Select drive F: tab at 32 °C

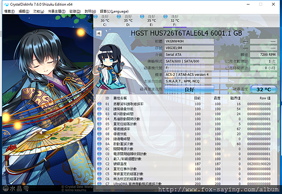(x=175, y=21)
